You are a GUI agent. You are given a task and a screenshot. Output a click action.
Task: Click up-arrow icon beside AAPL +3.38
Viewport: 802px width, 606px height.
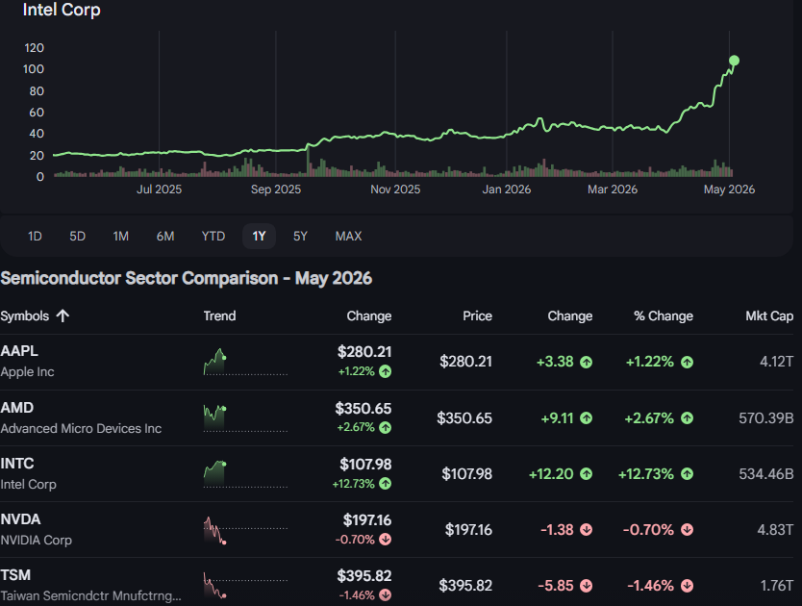click(587, 362)
